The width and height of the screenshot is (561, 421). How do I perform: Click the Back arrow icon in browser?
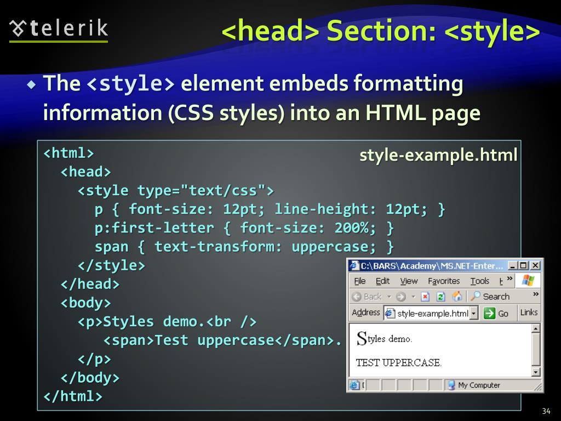[357, 297]
